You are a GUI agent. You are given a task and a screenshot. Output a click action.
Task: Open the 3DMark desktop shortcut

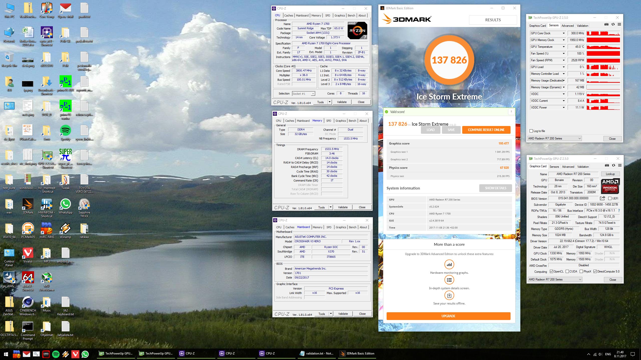click(x=28, y=206)
